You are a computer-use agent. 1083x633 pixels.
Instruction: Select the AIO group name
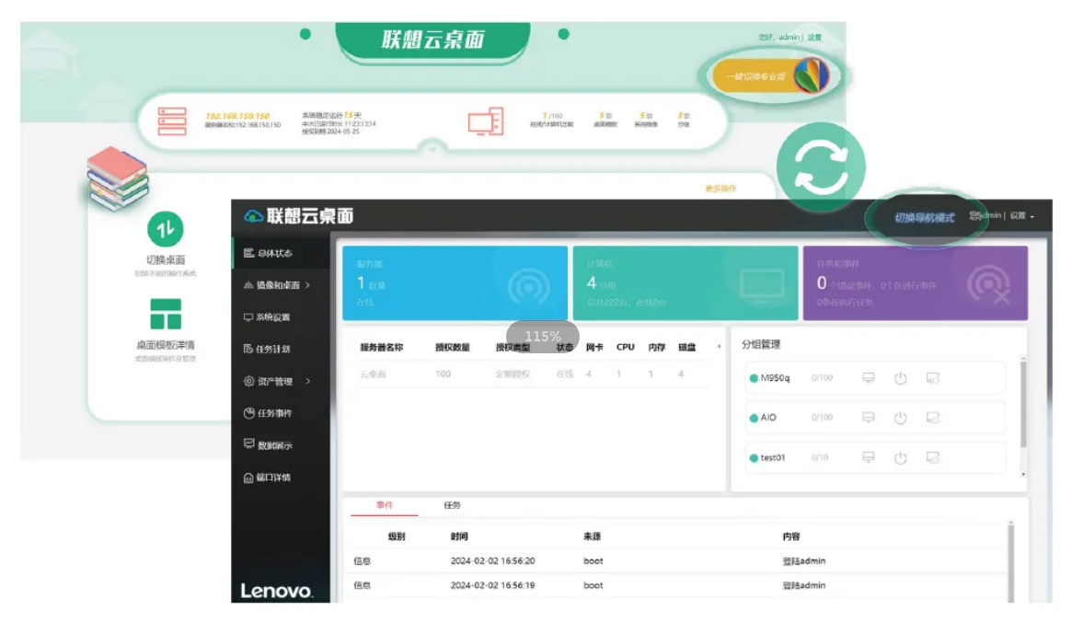[x=768, y=418]
